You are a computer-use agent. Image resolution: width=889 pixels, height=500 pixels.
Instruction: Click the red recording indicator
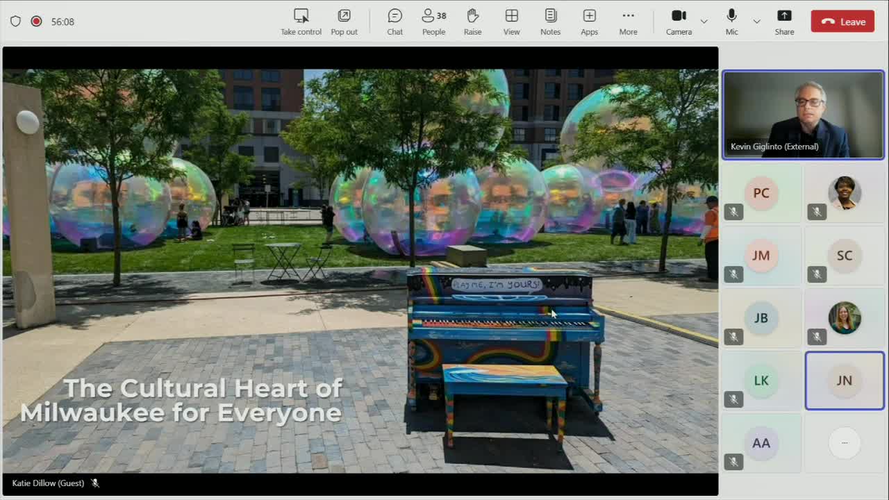click(36, 22)
